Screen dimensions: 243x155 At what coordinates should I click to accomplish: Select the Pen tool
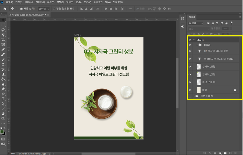tap(3, 94)
